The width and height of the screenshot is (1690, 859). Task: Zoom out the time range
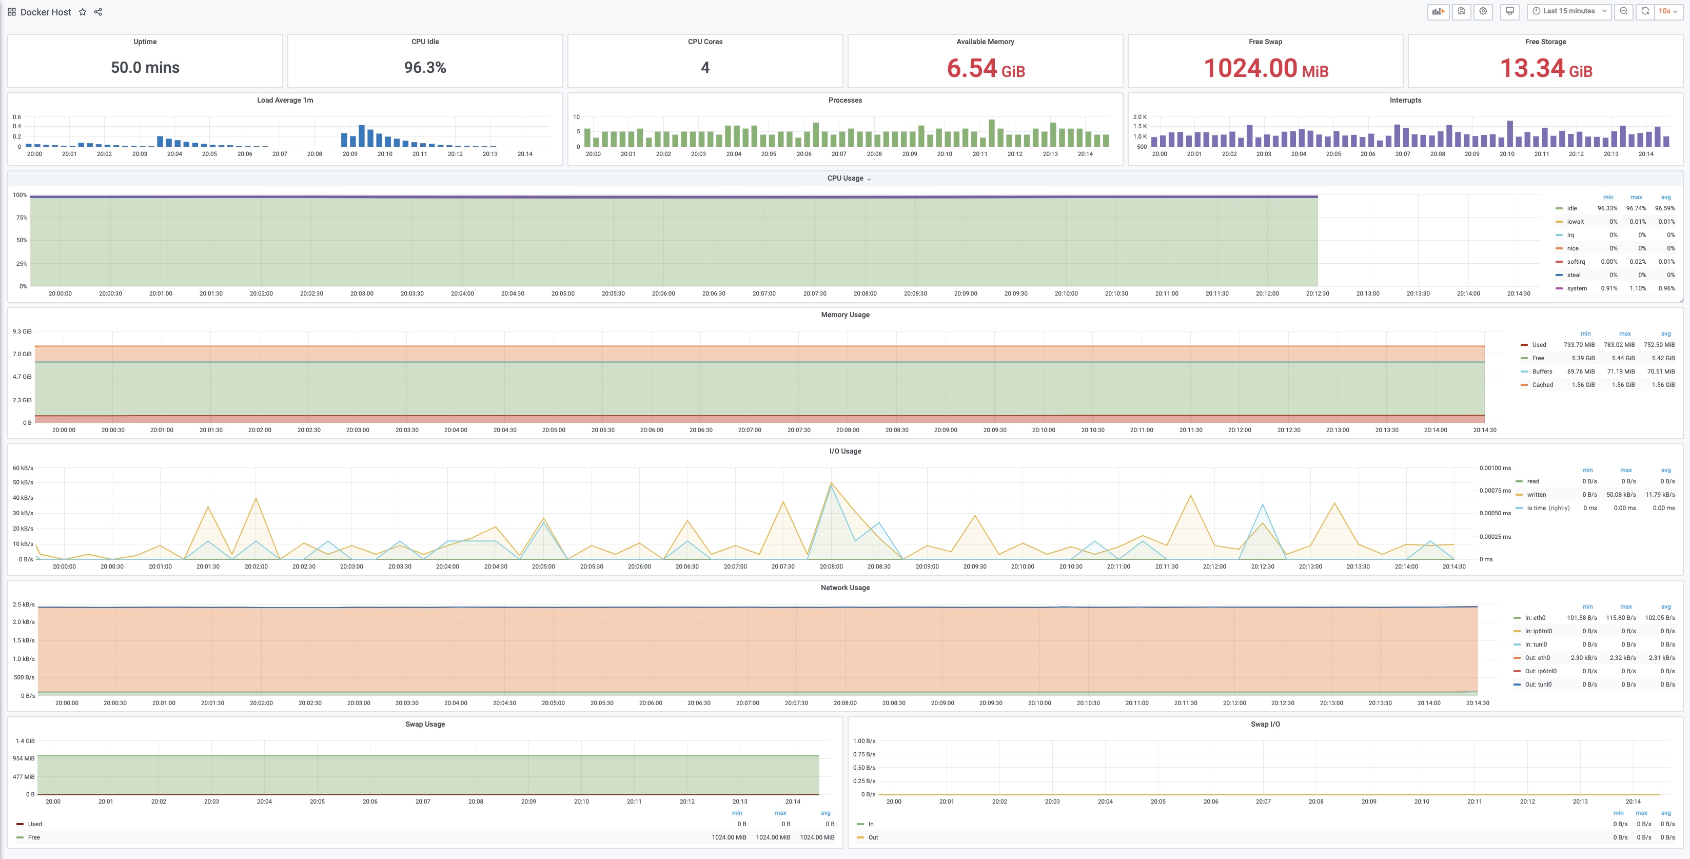coord(1623,11)
